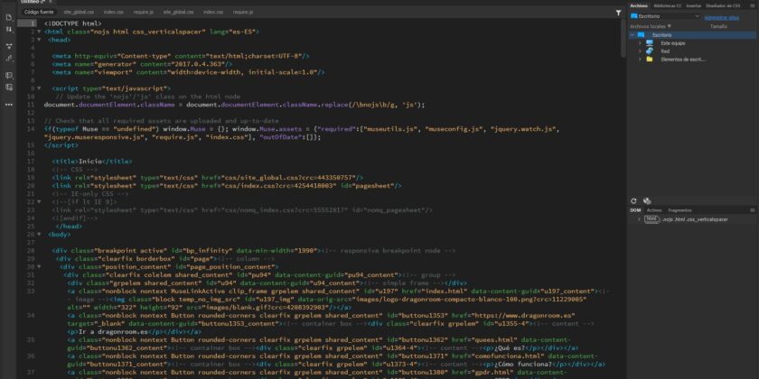Click the refresh icon in Files panel
Viewport: 759px width, 379px height.
coord(633,201)
